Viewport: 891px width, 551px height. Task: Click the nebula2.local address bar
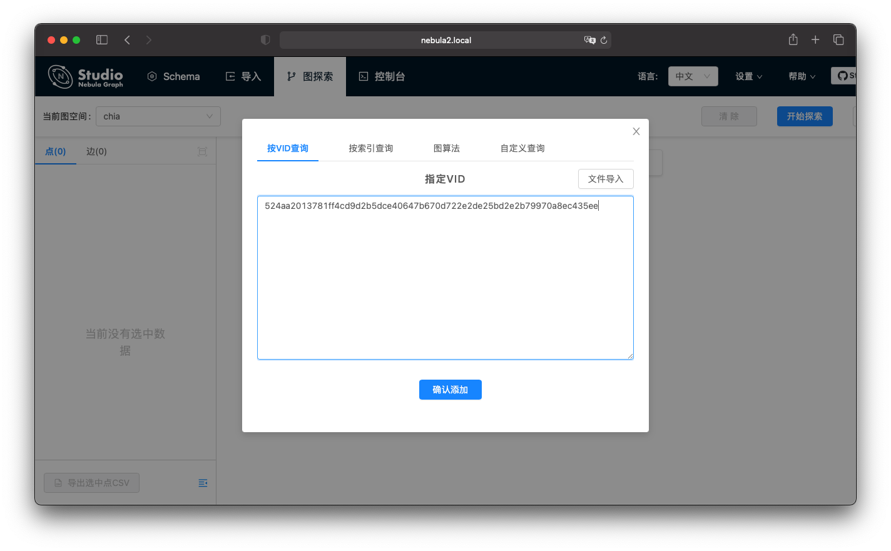point(445,40)
